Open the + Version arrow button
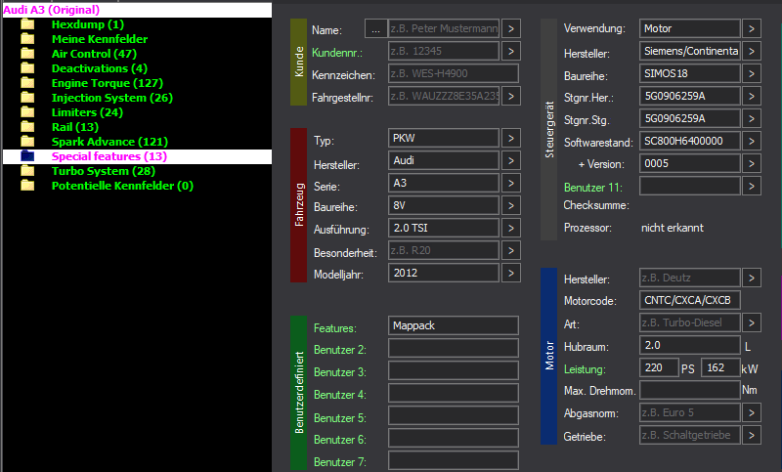The width and height of the screenshot is (782, 472). pos(752,163)
